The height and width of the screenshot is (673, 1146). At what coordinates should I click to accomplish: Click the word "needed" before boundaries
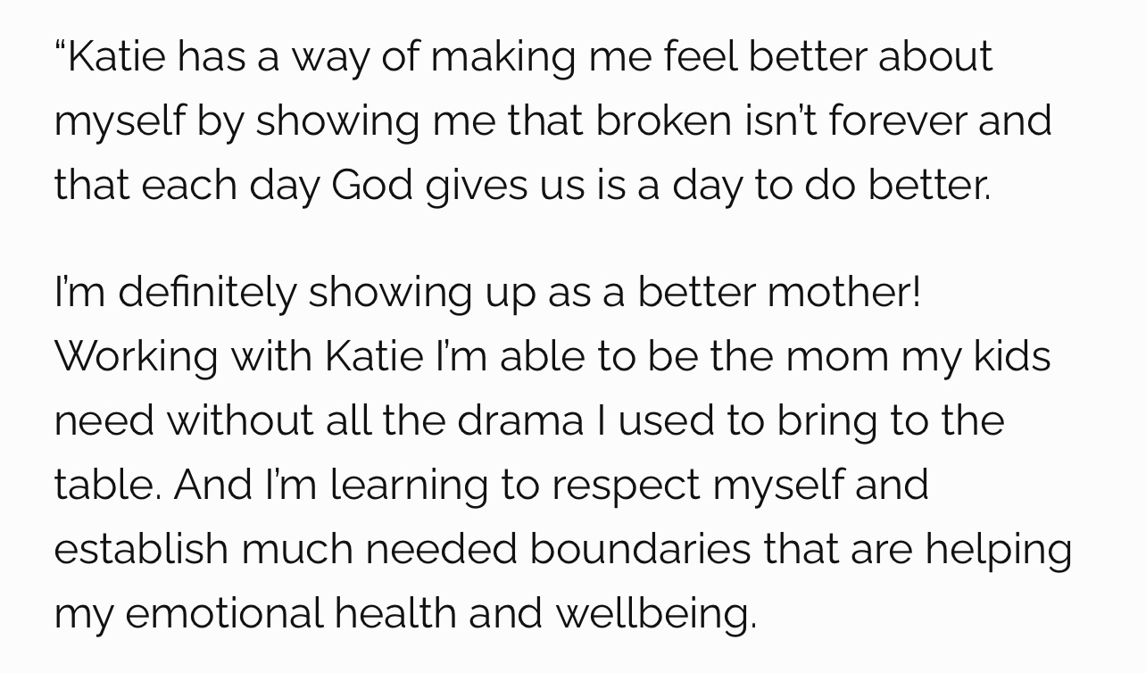pos(441,549)
